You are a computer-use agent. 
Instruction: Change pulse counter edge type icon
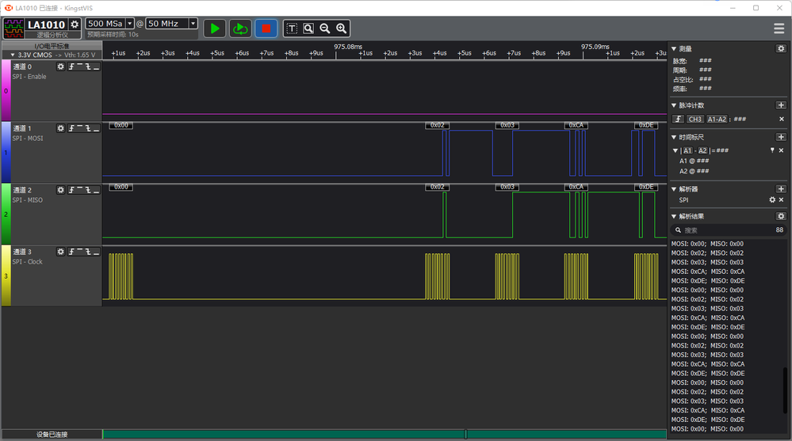[679, 119]
